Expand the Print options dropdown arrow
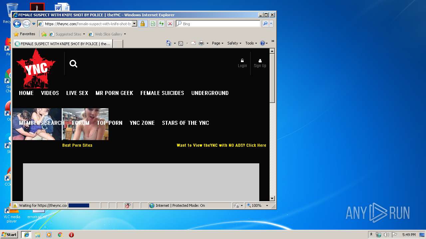The height and width of the screenshot is (239, 426). click(207, 43)
